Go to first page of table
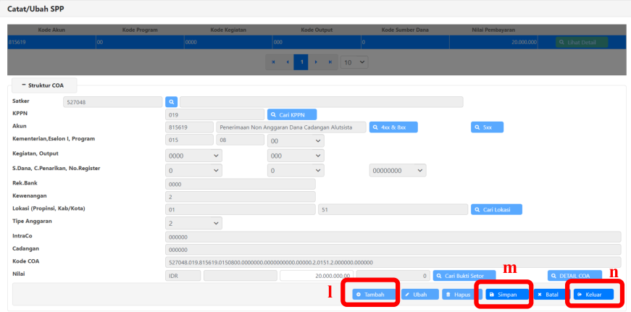 pos(273,62)
